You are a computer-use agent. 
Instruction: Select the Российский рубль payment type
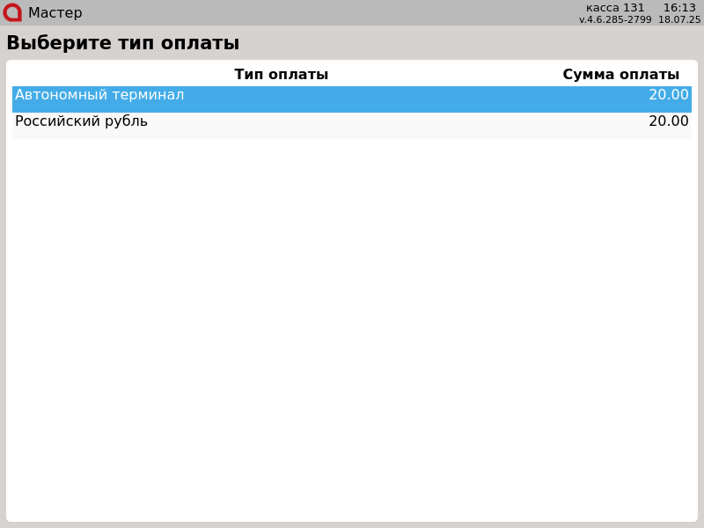point(81,121)
